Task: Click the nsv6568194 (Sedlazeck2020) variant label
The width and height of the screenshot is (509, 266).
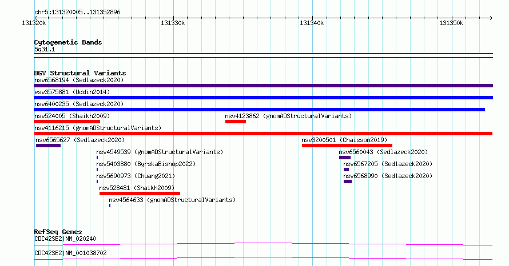Action: (x=79, y=80)
